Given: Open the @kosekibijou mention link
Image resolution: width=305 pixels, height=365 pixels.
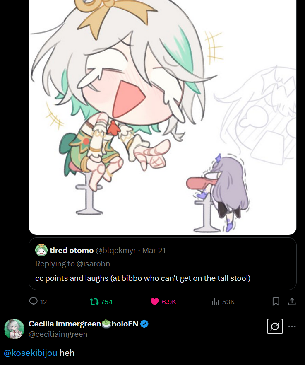Looking at the screenshot, I should click(x=31, y=353).
